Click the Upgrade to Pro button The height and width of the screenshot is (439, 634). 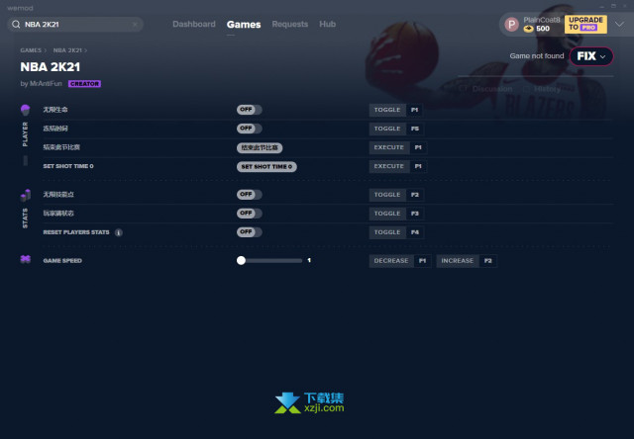585,24
